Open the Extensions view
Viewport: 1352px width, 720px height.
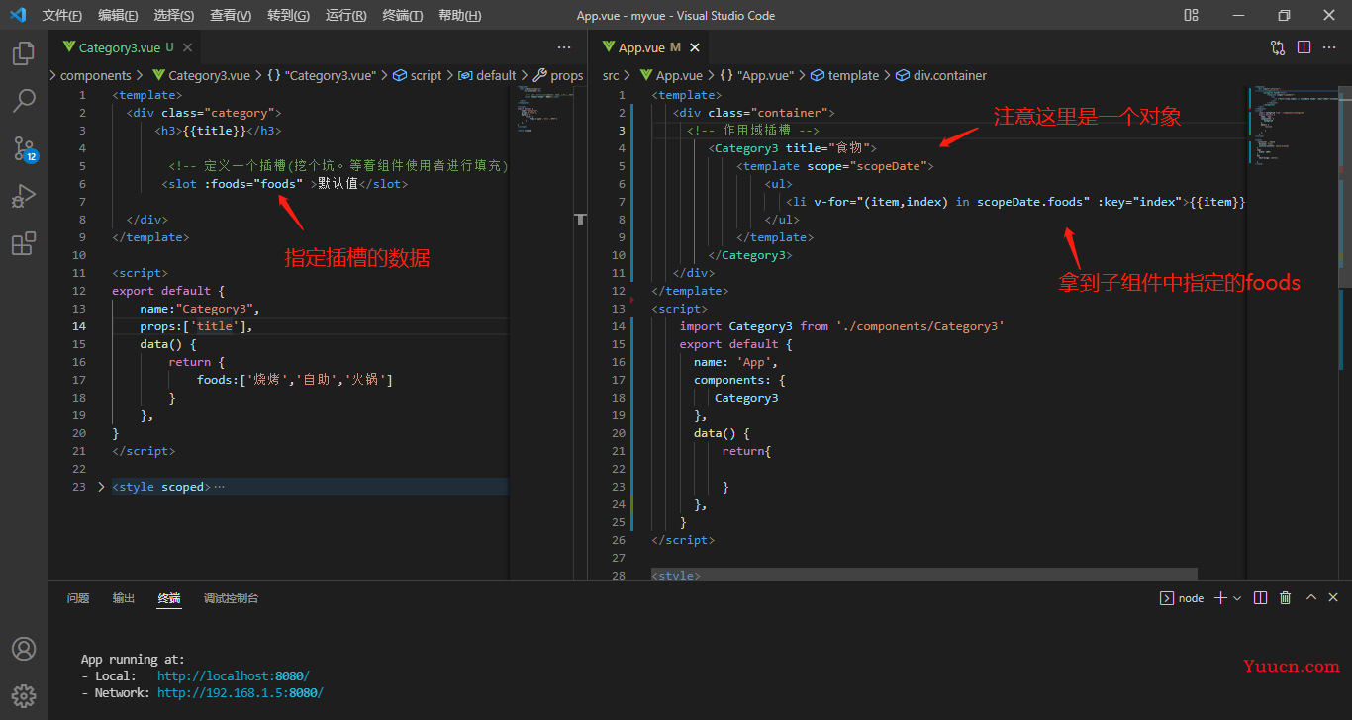pos(24,244)
